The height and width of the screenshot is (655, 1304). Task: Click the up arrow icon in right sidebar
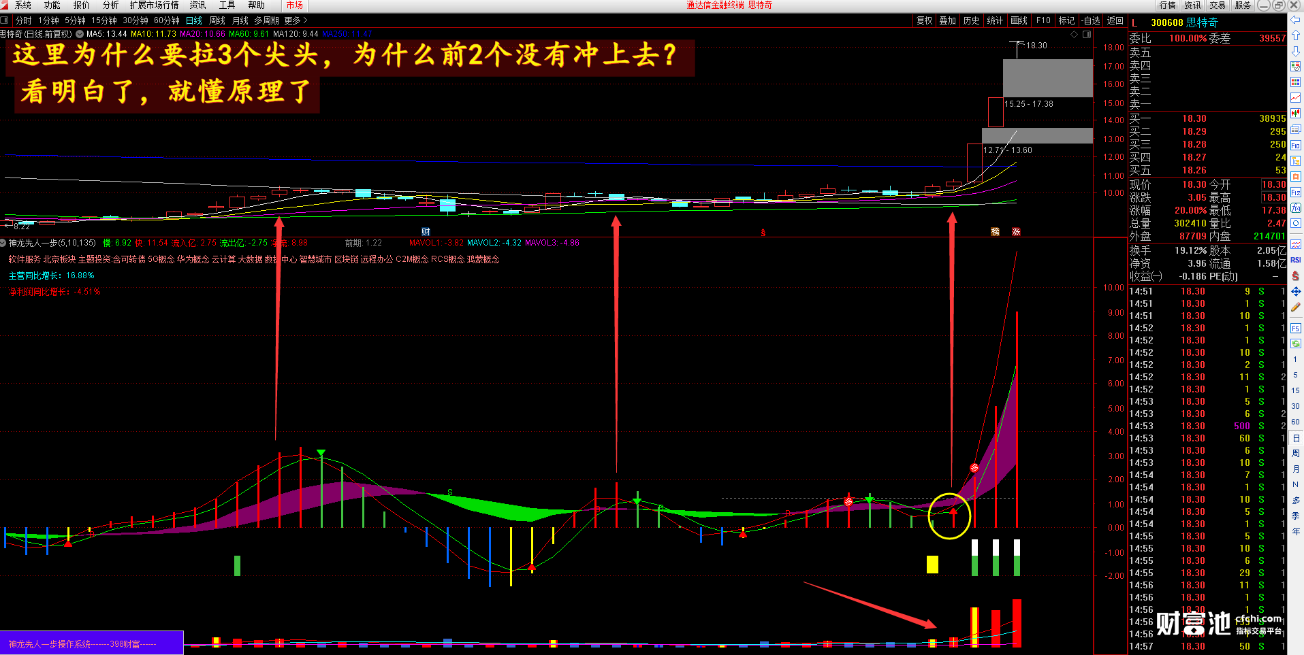click(1295, 35)
